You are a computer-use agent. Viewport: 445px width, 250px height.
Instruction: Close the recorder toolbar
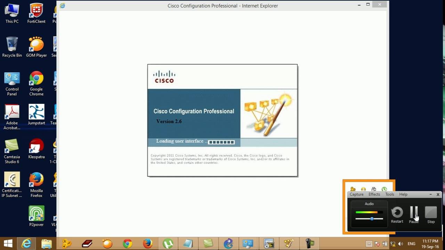coord(438,194)
